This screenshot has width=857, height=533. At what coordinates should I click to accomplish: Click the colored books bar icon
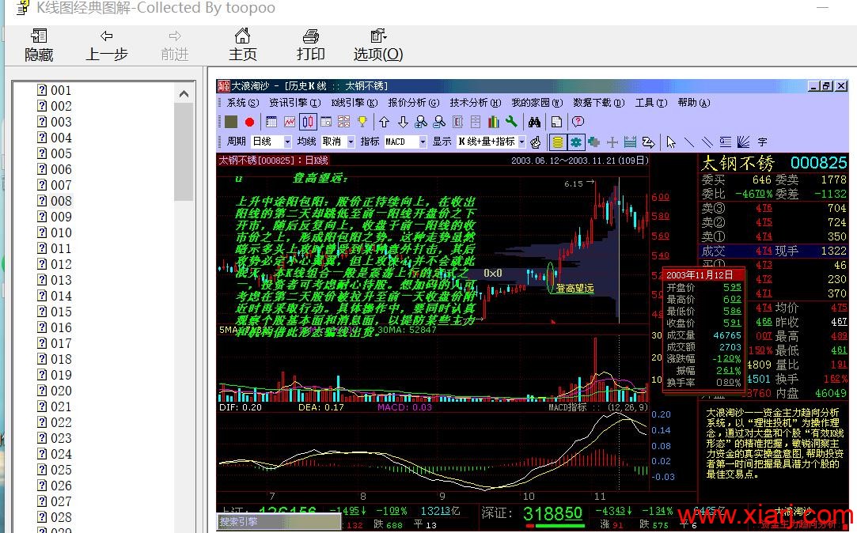click(x=494, y=122)
